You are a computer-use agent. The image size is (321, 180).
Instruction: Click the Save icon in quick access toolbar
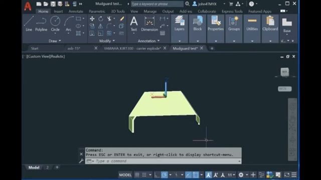tap(53, 4)
